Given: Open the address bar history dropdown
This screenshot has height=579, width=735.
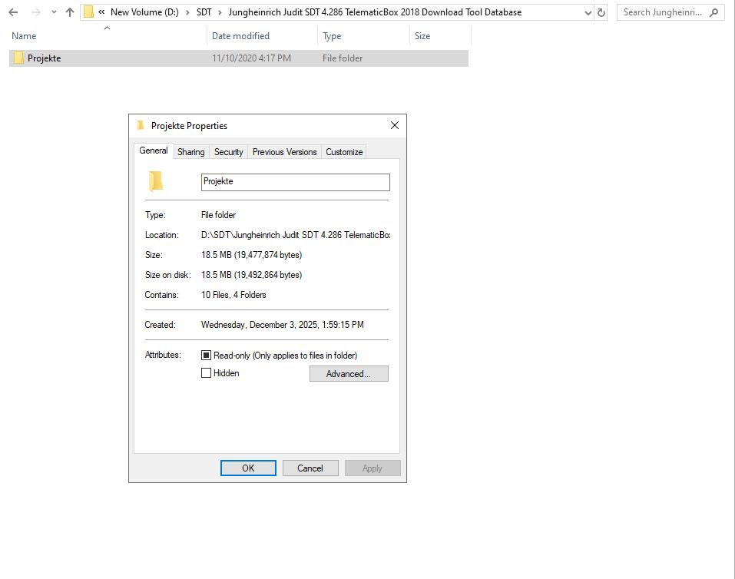Looking at the screenshot, I should [588, 12].
